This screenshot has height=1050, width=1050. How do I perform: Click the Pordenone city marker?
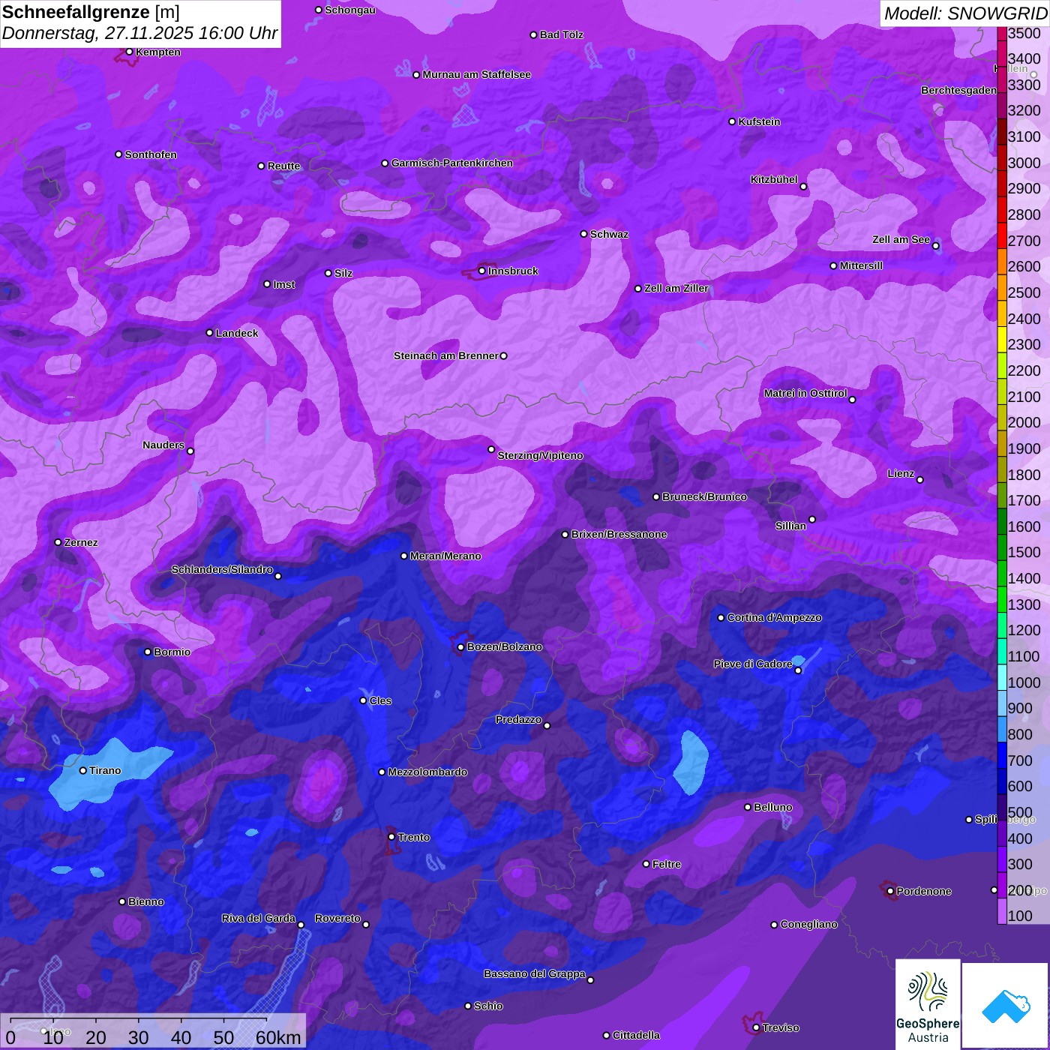[890, 891]
